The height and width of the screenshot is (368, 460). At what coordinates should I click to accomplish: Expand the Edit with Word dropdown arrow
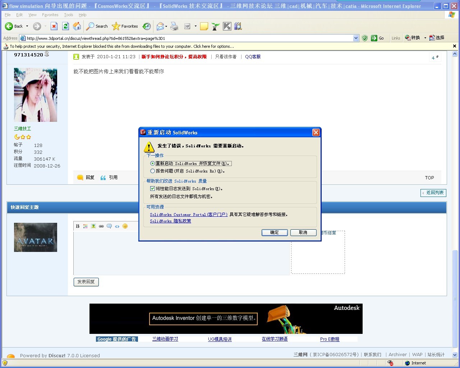(195, 26)
